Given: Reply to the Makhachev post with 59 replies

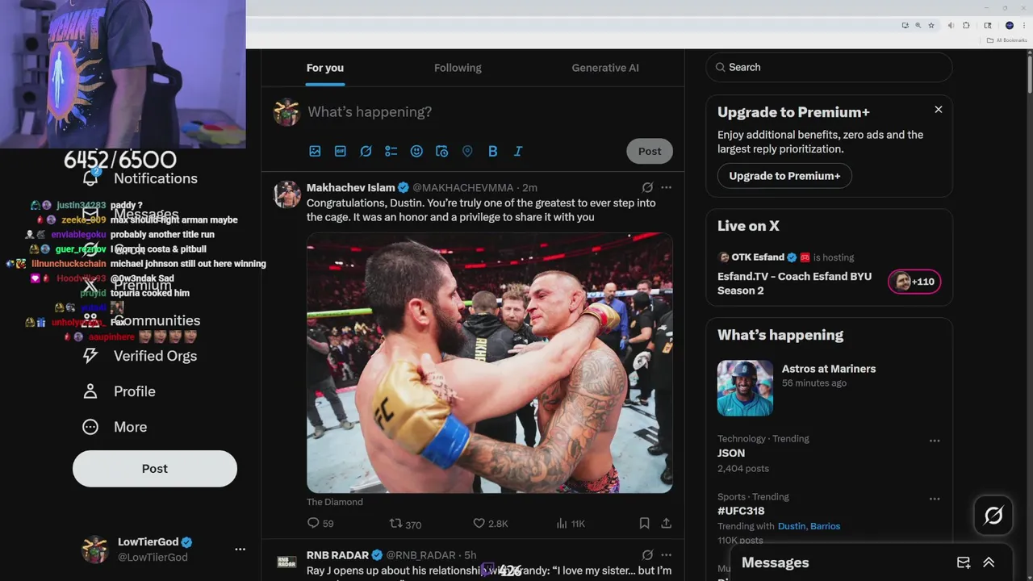Looking at the screenshot, I should 320,524.
